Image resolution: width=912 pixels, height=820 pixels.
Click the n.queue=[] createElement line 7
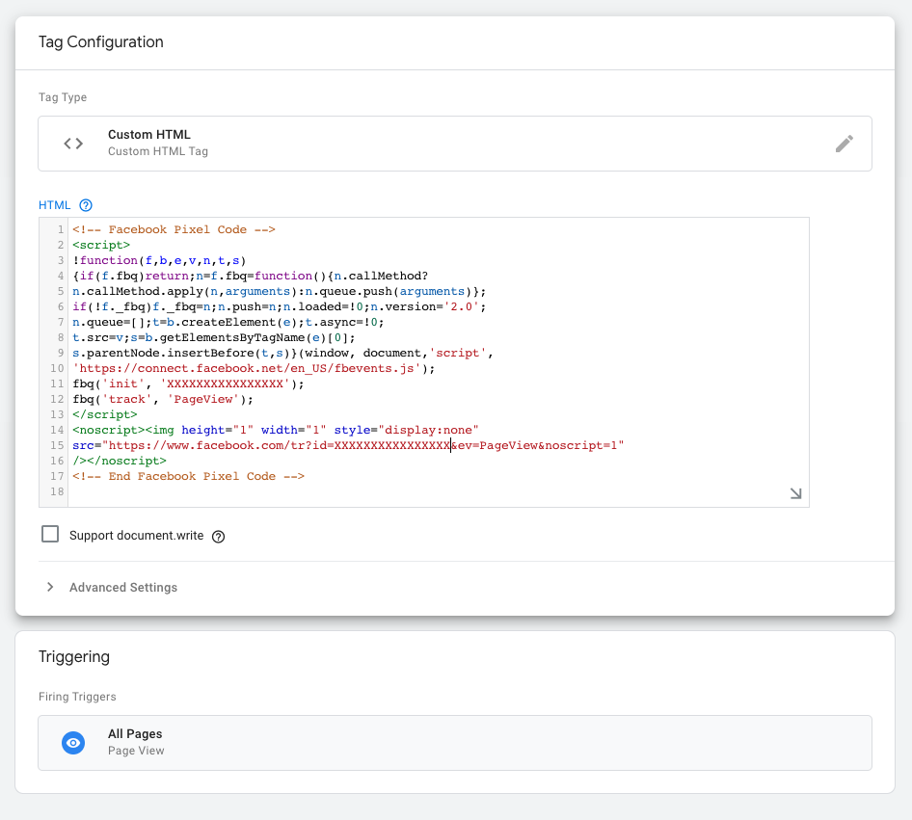[228, 323]
